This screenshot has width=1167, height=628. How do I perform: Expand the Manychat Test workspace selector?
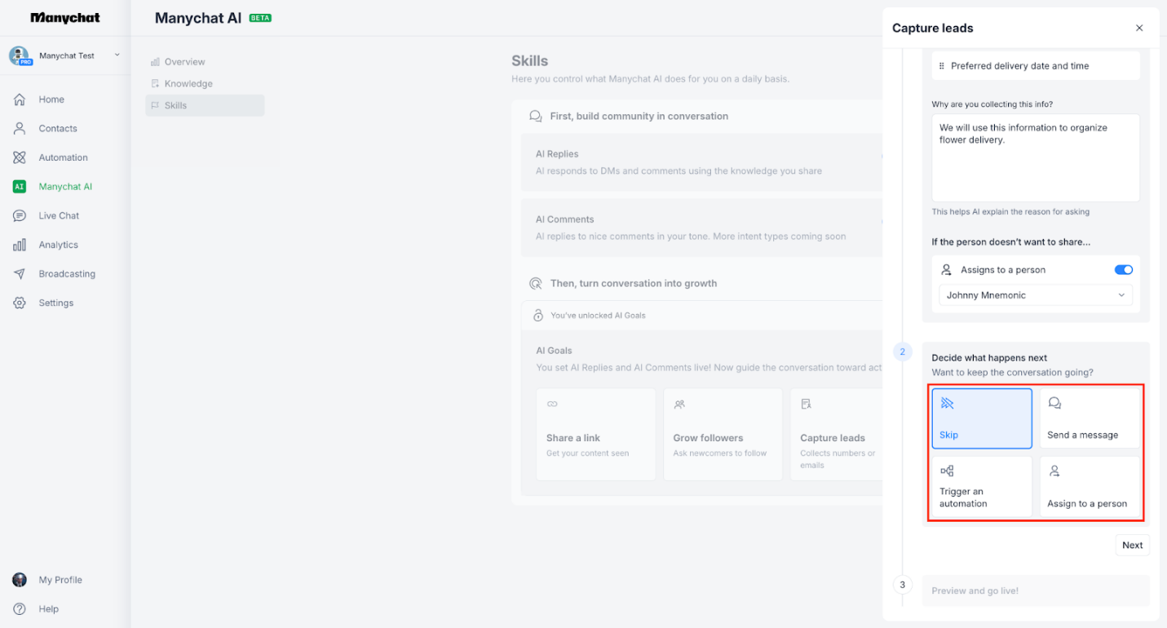click(x=65, y=55)
